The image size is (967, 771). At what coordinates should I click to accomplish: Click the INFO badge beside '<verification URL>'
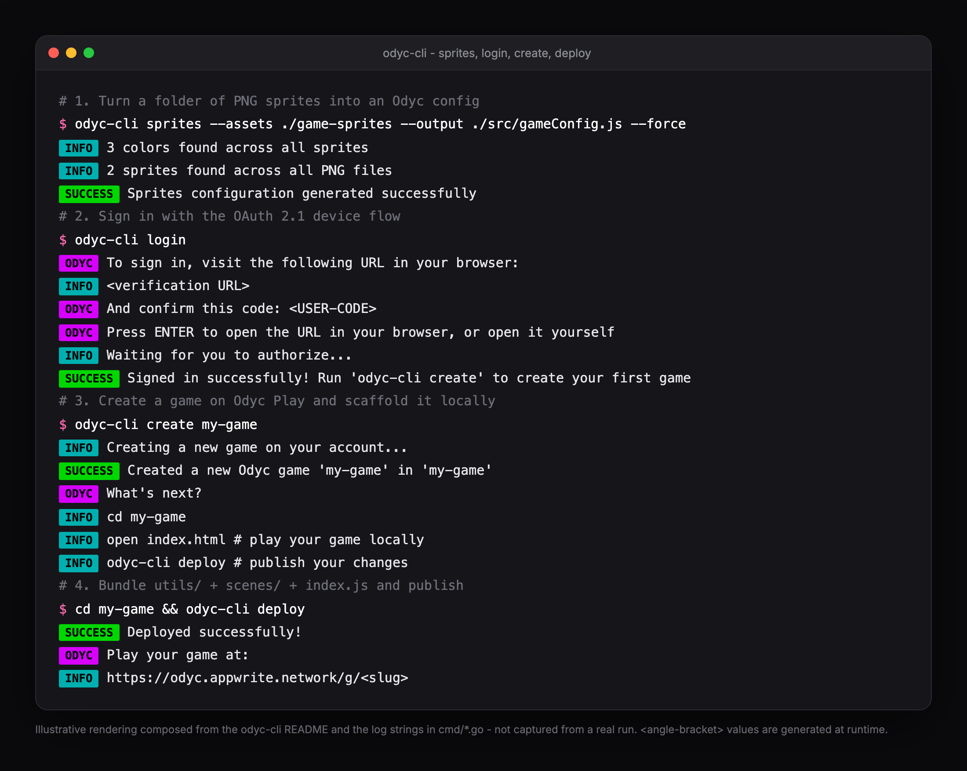[79, 286]
